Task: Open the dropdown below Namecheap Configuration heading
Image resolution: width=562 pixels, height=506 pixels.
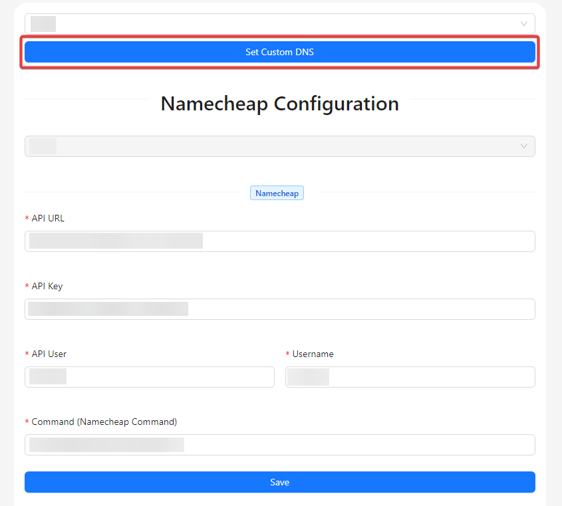Action: click(279, 146)
